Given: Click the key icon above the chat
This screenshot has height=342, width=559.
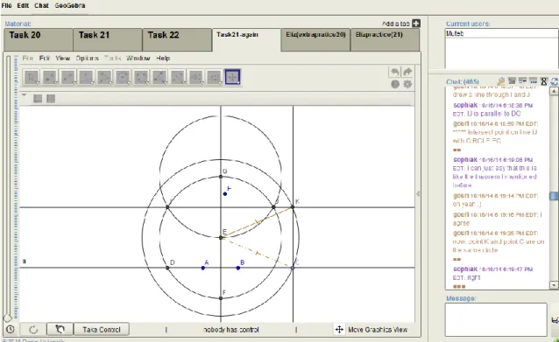Looking at the screenshot, I should (x=501, y=81).
